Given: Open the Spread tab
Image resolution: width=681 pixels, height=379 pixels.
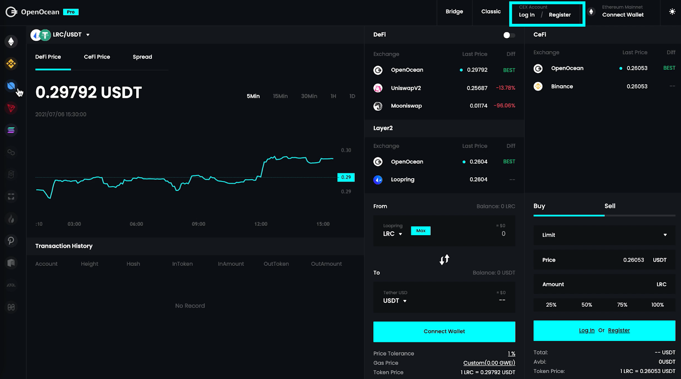Looking at the screenshot, I should point(142,57).
